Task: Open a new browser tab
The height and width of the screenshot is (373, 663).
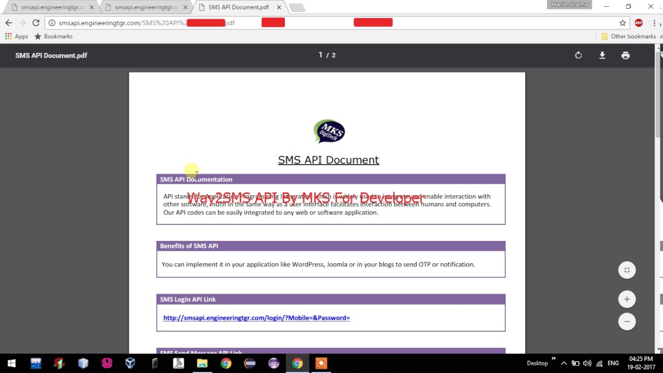Action: pyautogui.click(x=297, y=7)
